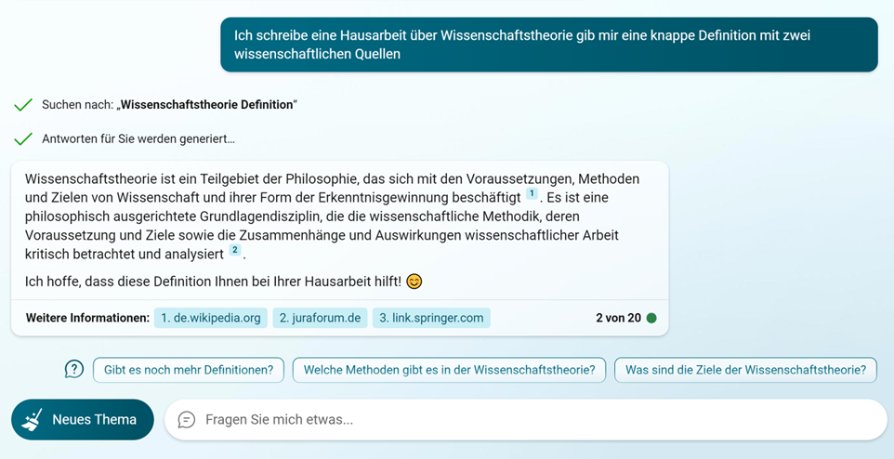The width and height of the screenshot is (894, 459).
Task: Click the chat bubble icon in input box
Action: 186,420
